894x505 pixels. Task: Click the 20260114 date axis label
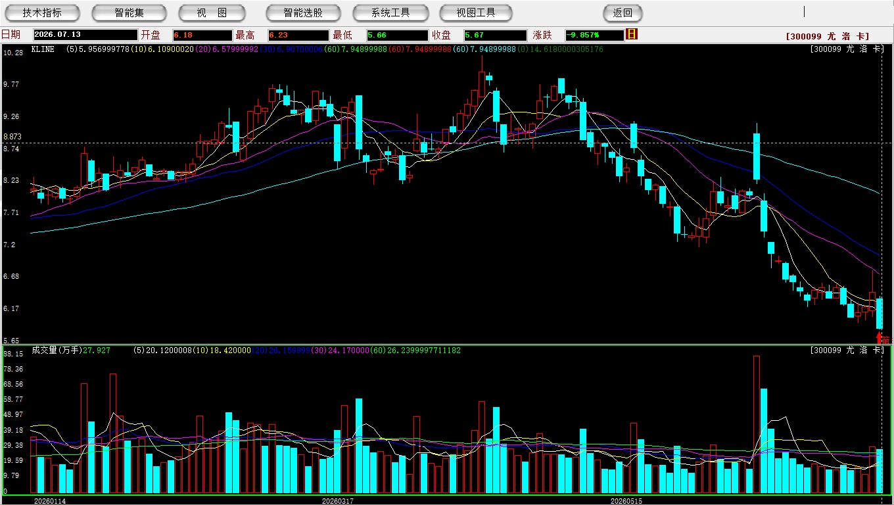pyautogui.click(x=50, y=500)
